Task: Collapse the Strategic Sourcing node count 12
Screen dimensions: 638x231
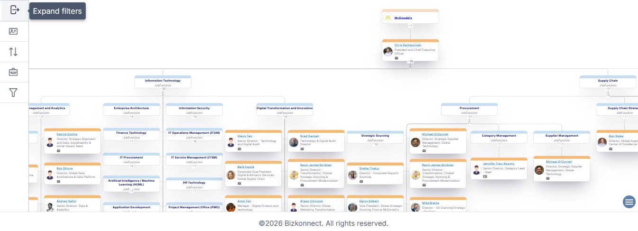Action: pos(375,144)
